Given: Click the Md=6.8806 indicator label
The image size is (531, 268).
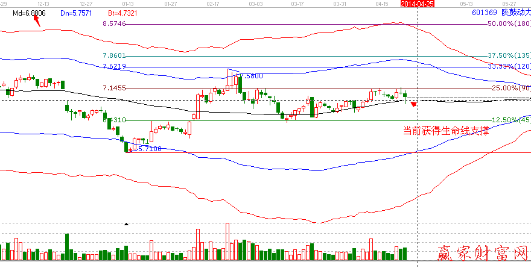Looking at the screenshot, I should [29, 12].
